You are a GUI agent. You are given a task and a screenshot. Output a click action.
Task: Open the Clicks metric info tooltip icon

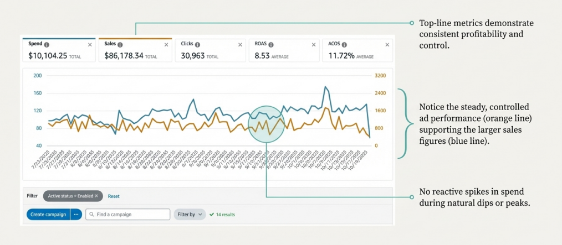tap(198, 44)
